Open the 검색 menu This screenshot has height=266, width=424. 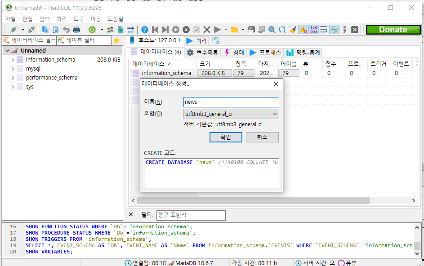click(45, 19)
